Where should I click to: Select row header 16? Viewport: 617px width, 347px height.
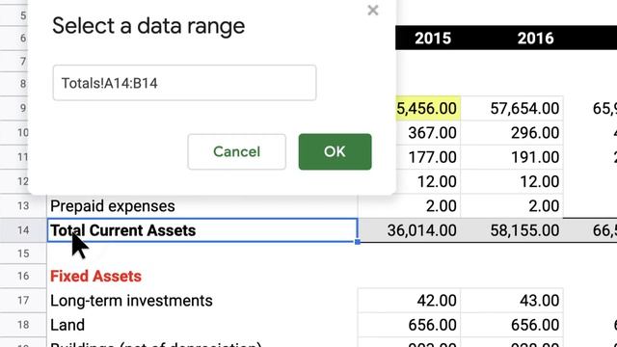coord(23,277)
